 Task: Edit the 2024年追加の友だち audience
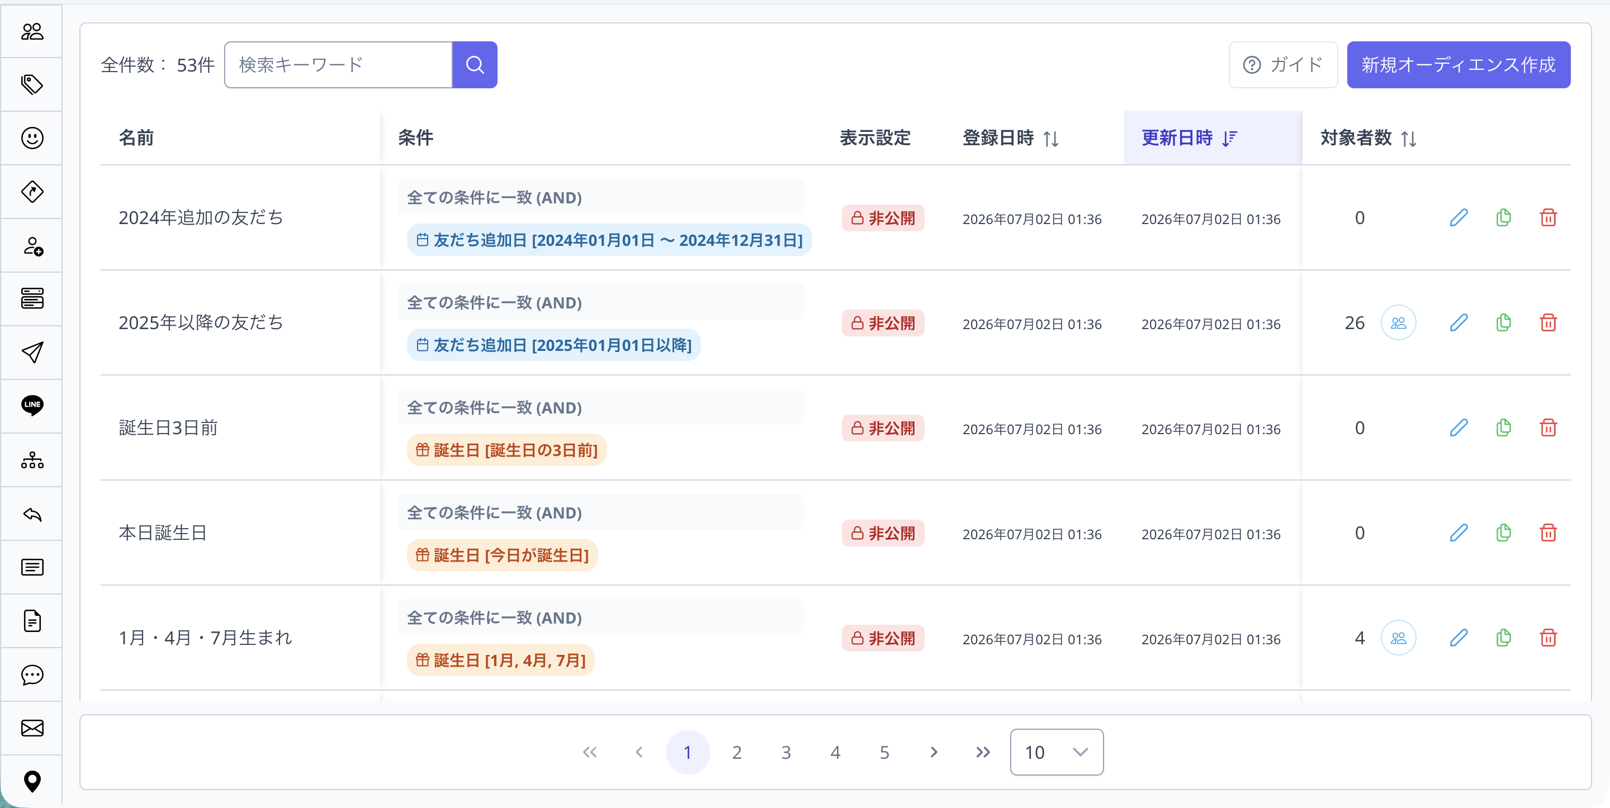pyautogui.click(x=1458, y=217)
